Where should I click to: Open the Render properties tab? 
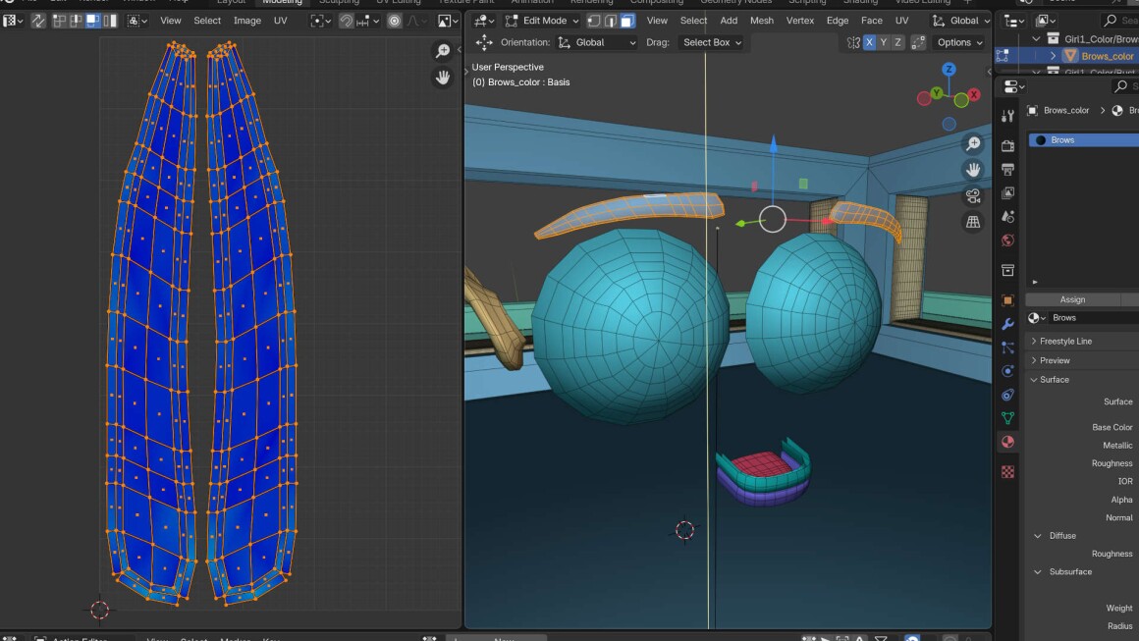pos(1007,146)
